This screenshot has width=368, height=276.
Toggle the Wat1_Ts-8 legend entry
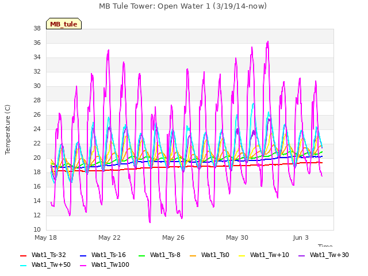pos(159,255)
